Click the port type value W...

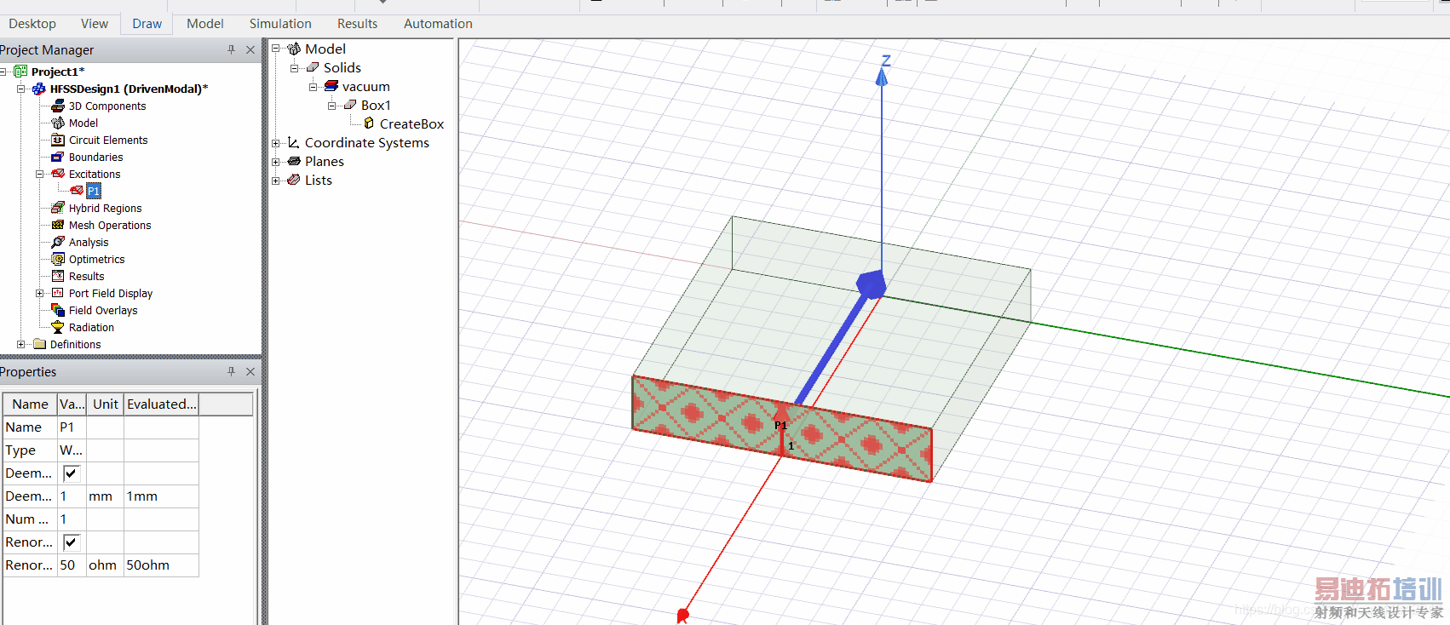tap(72, 450)
